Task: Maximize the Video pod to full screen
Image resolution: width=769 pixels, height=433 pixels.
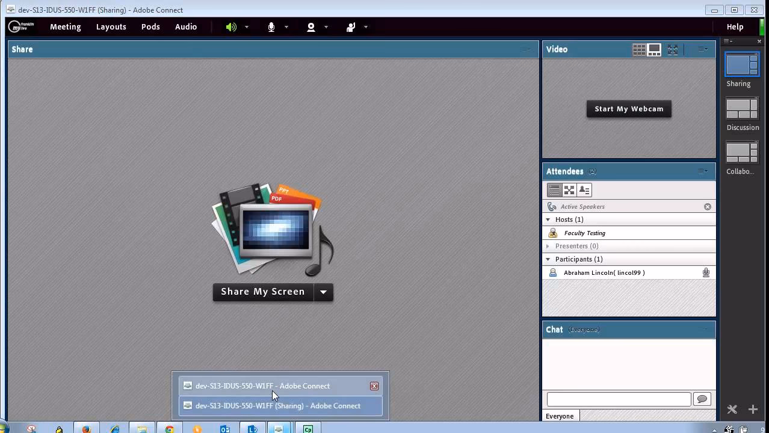Action: tap(673, 50)
